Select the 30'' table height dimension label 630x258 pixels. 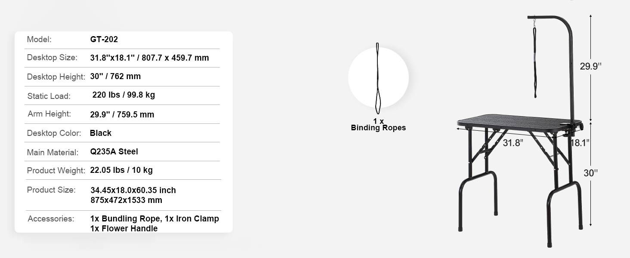click(x=591, y=173)
